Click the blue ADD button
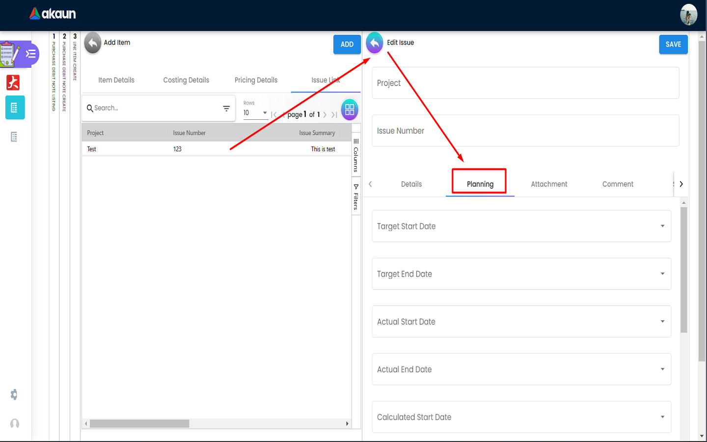Viewport: 707px width, 442px height. tap(347, 44)
